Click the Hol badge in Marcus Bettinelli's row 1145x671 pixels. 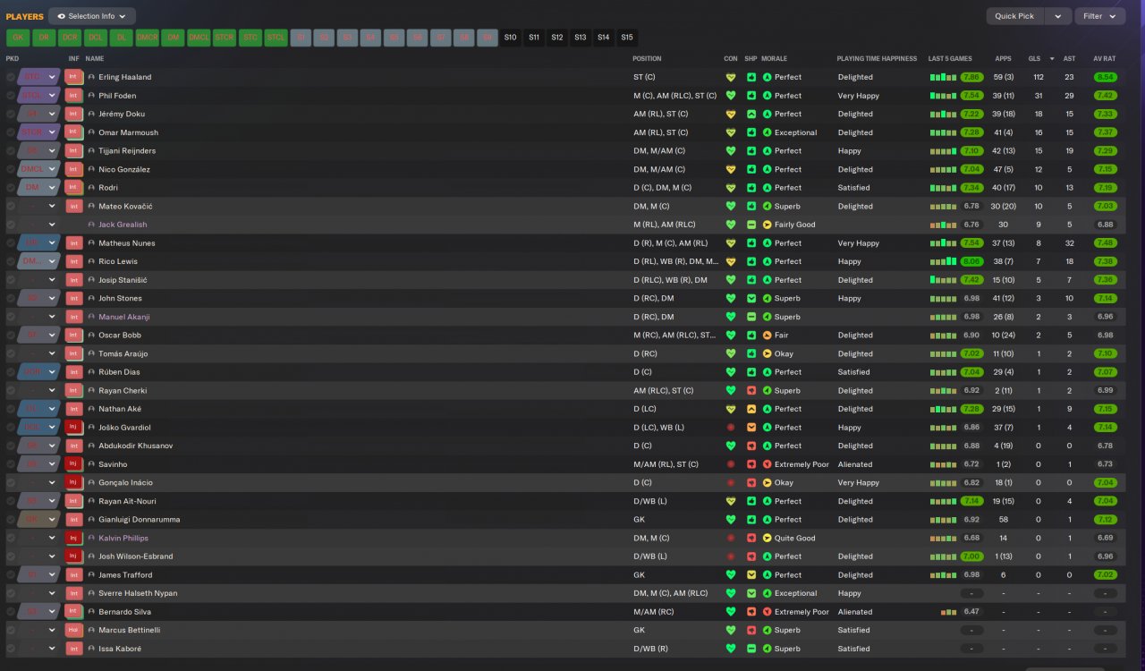coord(74,631)
